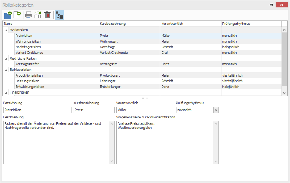Screen dimensions: 290x183
Task: Click the 'Müller' cell in Preisrisiken row
Action: pos(191,36)
